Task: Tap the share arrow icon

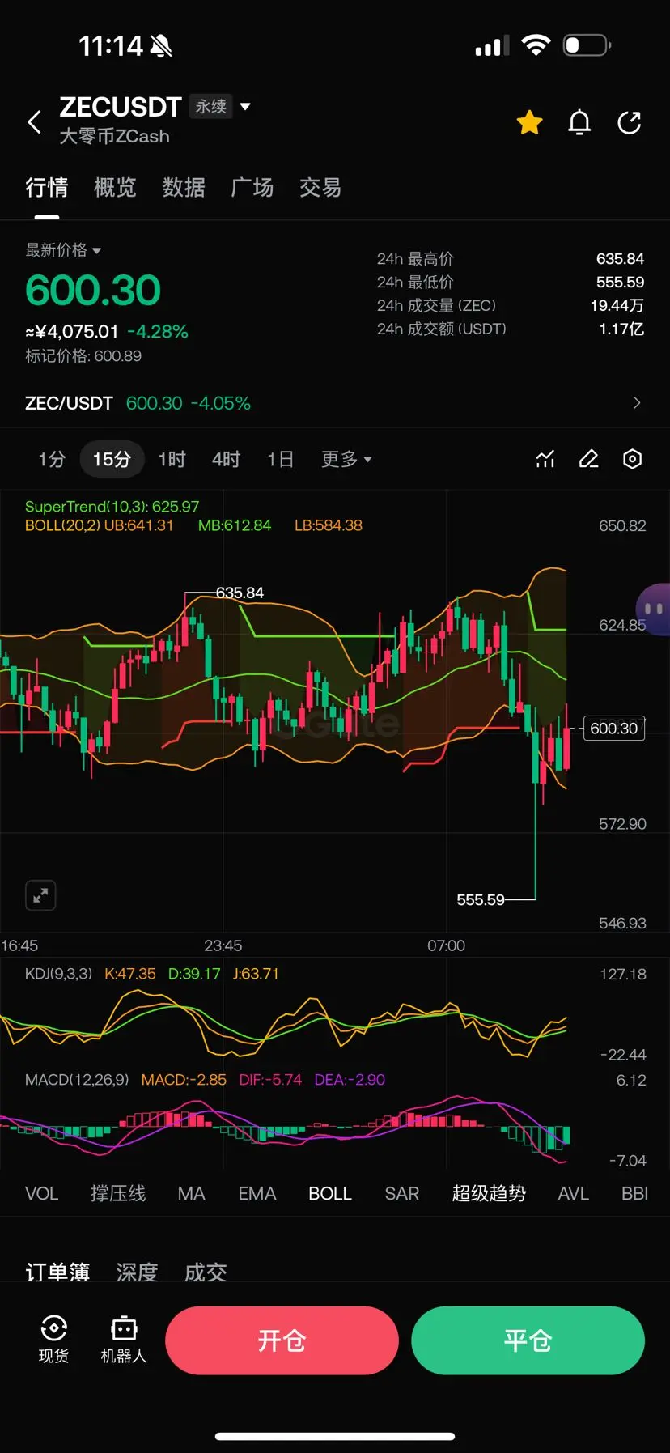Action: click(x=630, y=122)
